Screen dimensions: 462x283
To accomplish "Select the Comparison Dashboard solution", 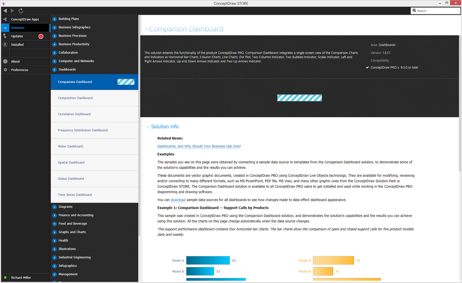I will coord(95,82).
